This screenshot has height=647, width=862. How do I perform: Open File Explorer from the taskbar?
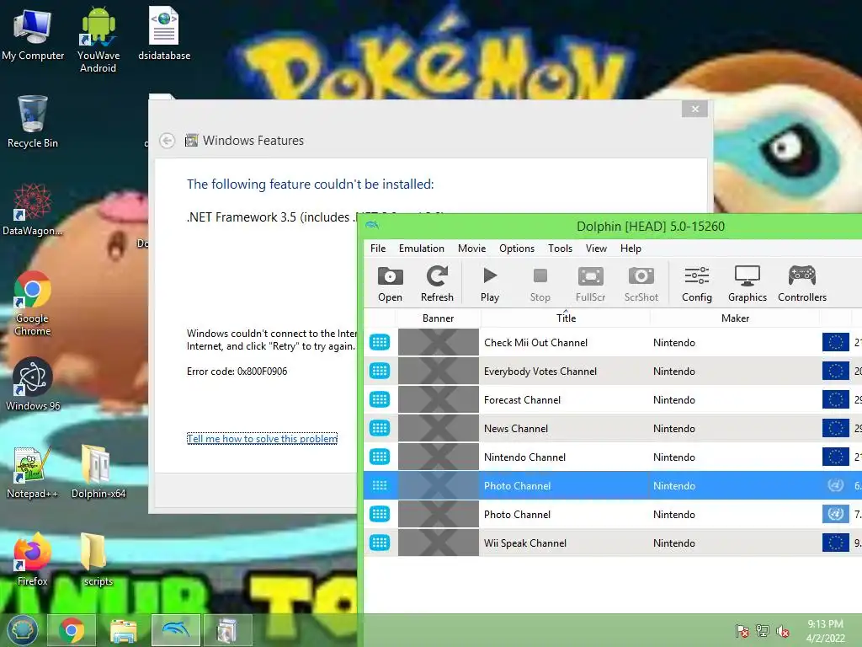123,630
